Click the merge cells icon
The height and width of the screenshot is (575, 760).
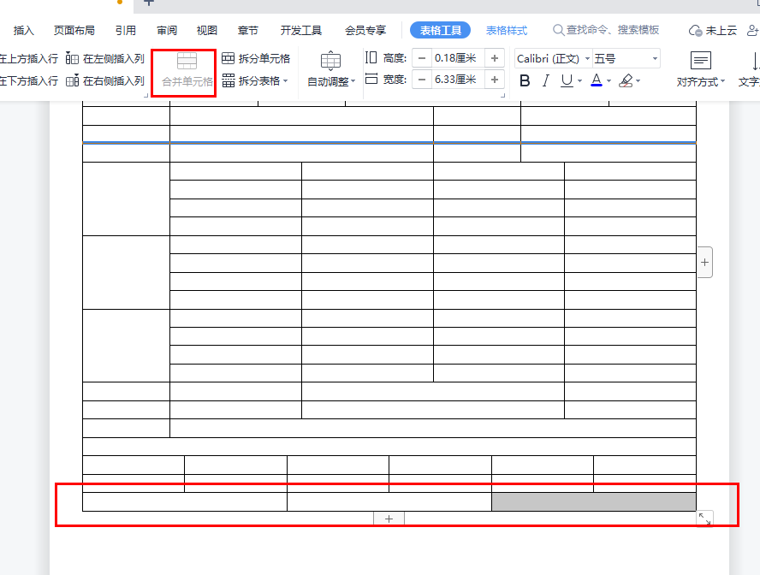coord(187,61)
